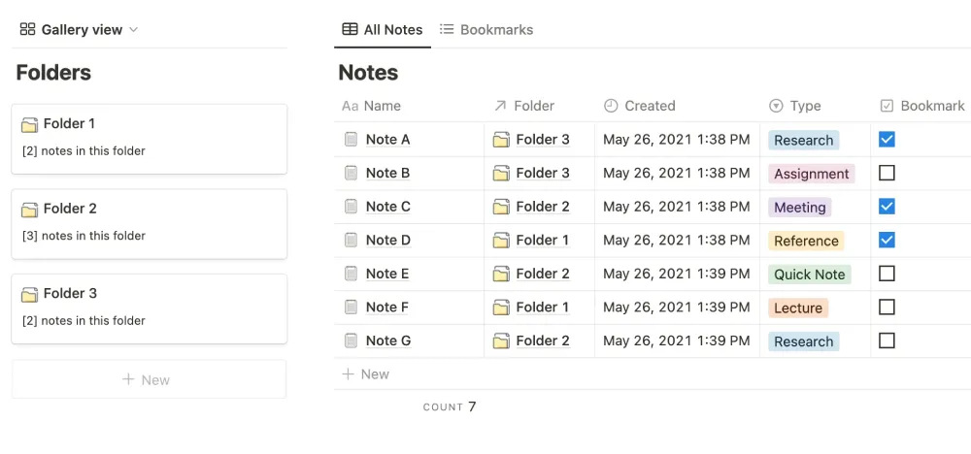
Task: Click the folder icon in Folder 1 card
Action: point(29,124)
